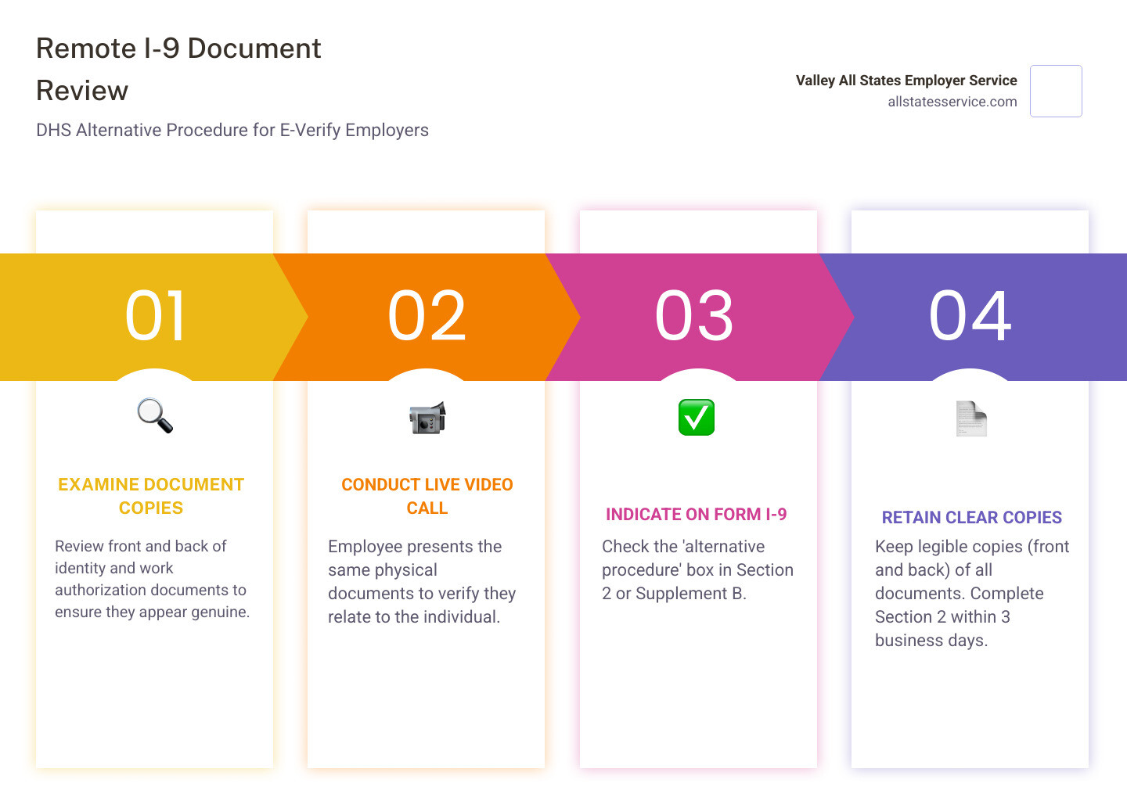The width and height of the screenshot is (1127, 801).
Task: Click the Remote I-9 Document Review title
Action: pos(178,70)
